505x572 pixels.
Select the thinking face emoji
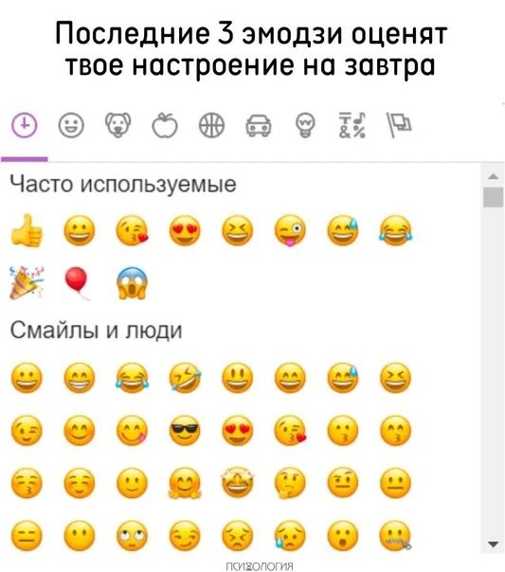pos(290,483)
